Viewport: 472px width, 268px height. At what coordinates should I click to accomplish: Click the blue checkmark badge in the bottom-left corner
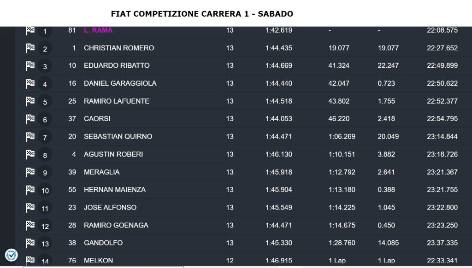[11, 255]
